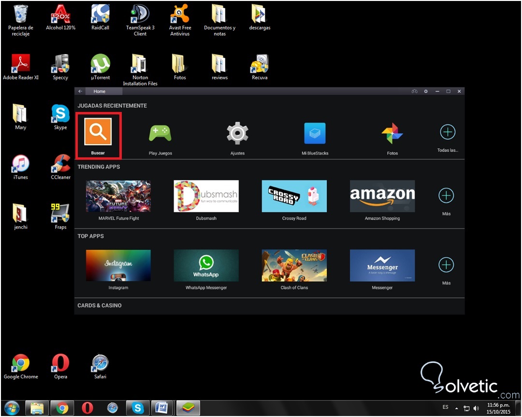The height and width of the screenshot is (417, 522).
Task: Select Google Chrome desktop shortcut
Action: tap(21, 366)
